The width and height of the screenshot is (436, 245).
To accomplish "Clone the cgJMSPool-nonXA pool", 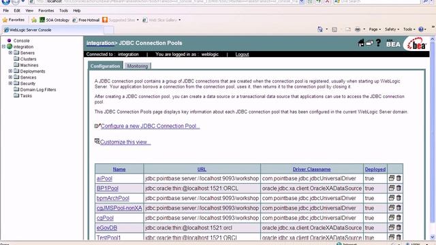I will click(x=392, y=208).
